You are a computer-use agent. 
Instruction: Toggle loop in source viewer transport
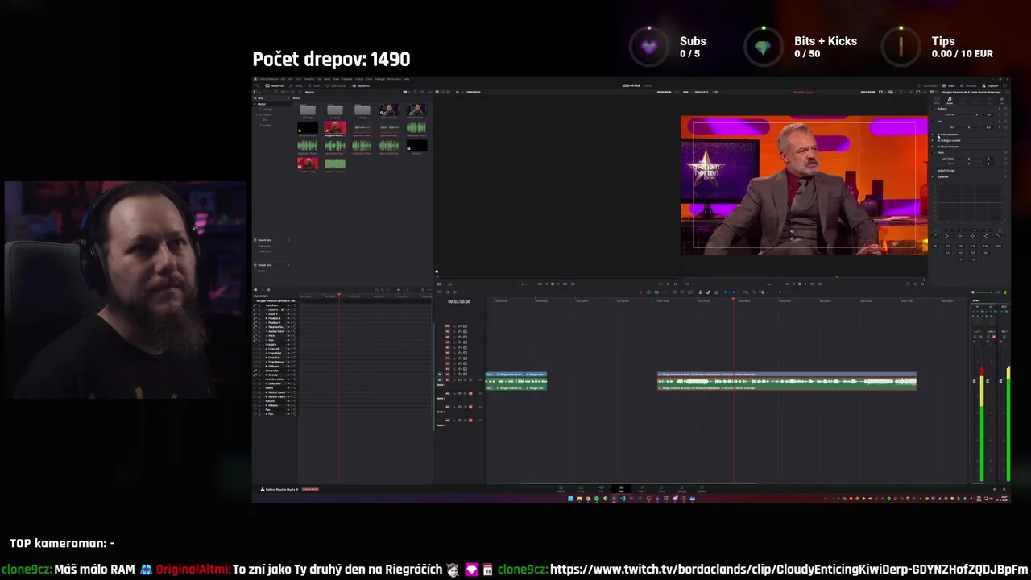573,284
